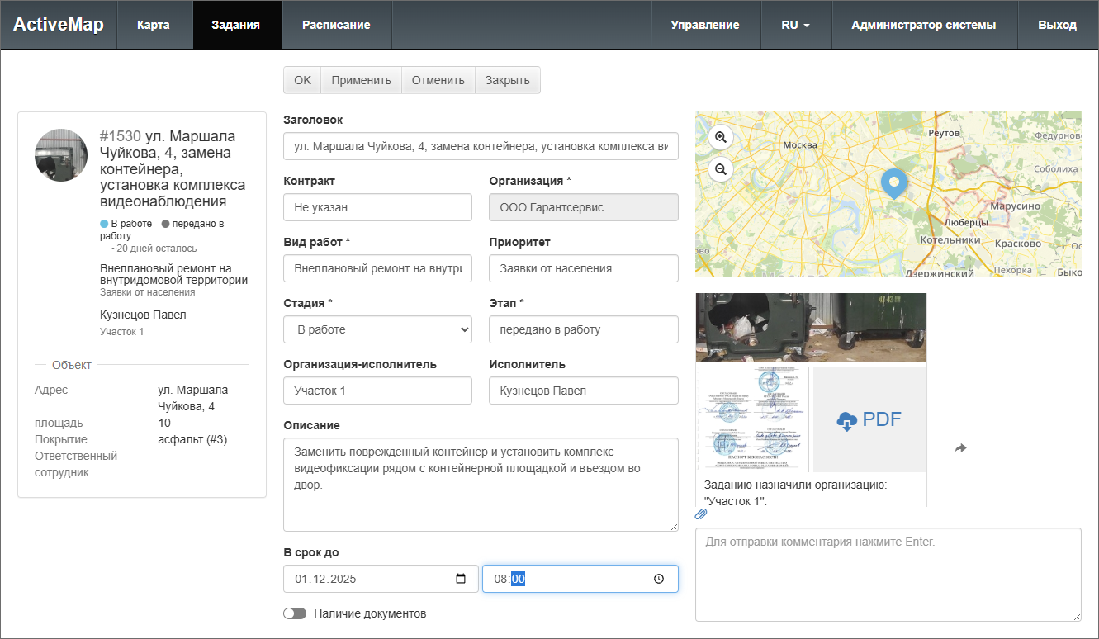Open the Расписание tab

336,25
